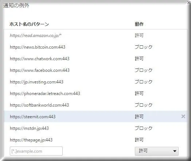Click 許可 action for phoneradar.letreach.com
This screenshot has height=161, width=191.
[139, 94]
